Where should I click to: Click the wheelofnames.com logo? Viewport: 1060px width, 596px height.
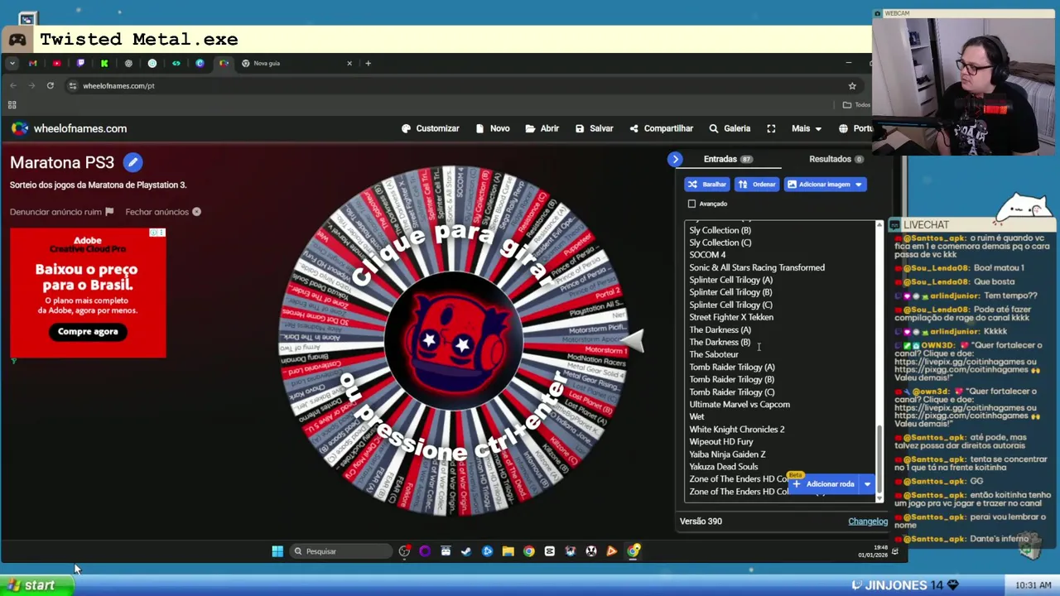click(x=69, y=128)
